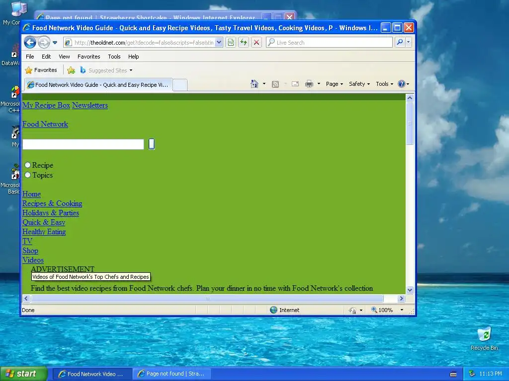Open the View menu
509x381 pixels.
[64, 57]
